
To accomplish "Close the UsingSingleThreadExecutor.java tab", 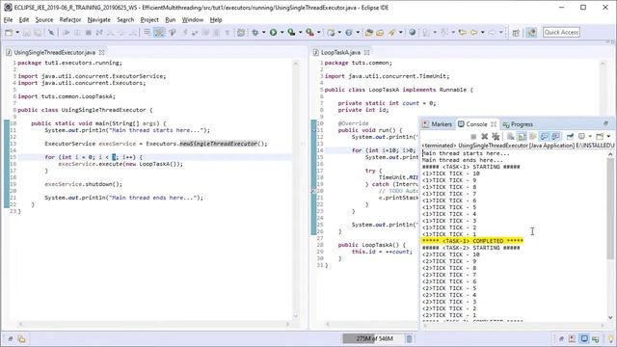I will point(102,52).
